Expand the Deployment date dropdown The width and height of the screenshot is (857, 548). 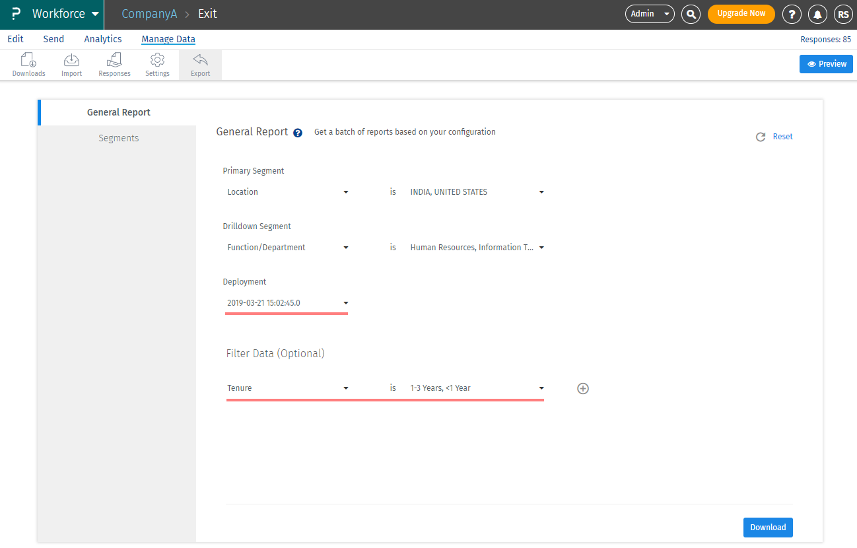(x=288, y=303)
